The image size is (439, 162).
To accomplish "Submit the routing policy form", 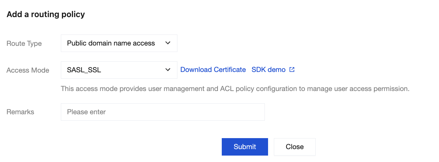I will pos(245,147).
